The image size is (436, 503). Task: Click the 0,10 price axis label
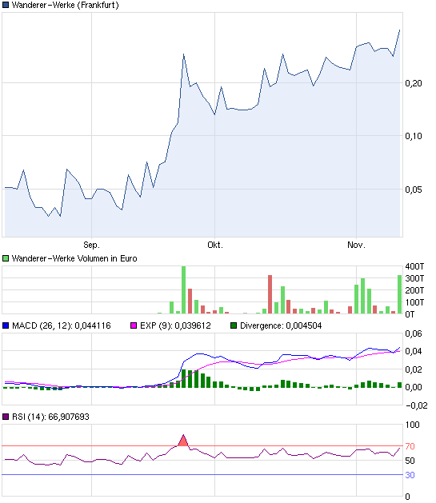point(414,136)
